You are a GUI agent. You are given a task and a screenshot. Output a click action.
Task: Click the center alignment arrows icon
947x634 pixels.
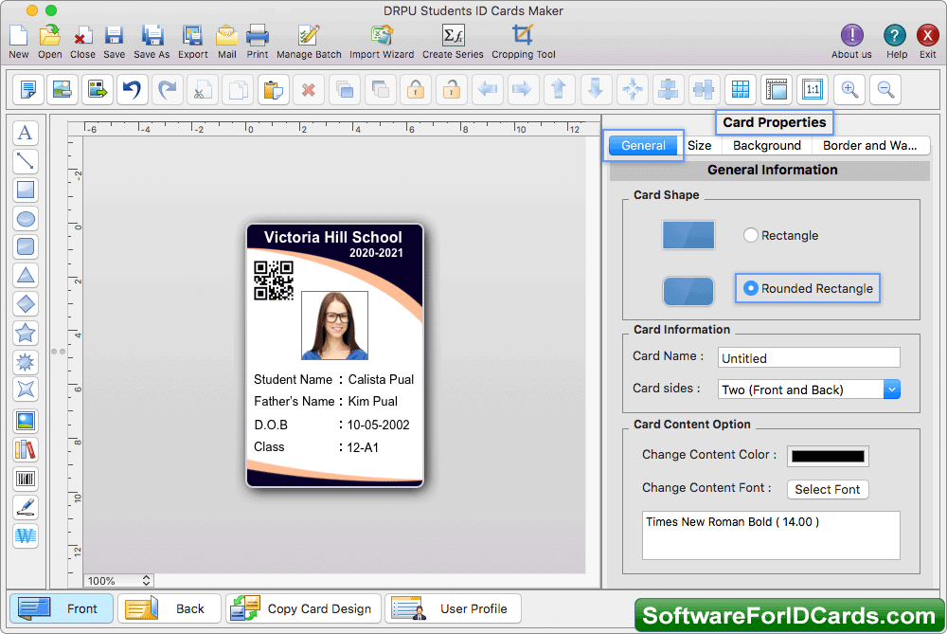(633, 90)
